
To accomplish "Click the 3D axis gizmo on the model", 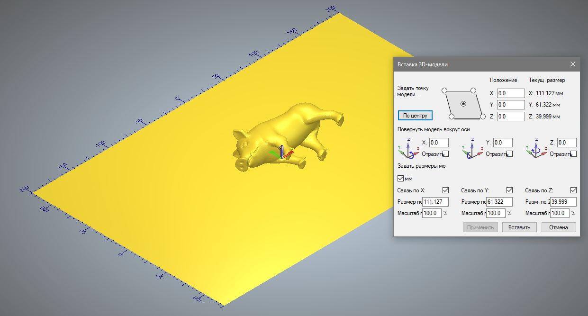I will pyautogui.click(x=281, y=153).
